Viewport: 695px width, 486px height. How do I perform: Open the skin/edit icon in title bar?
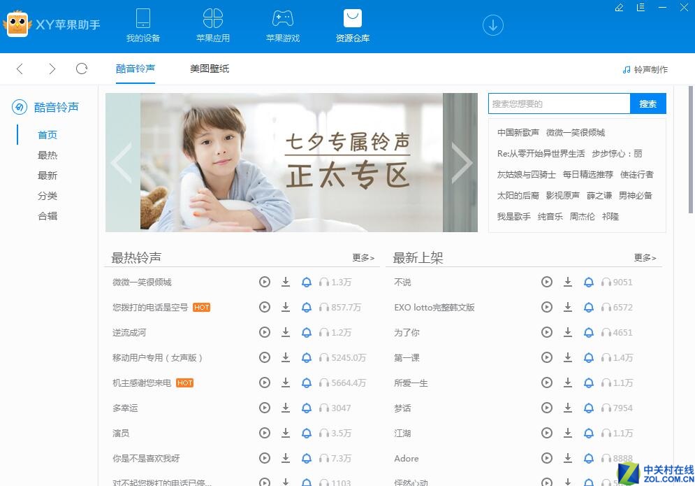coord(619,8)
